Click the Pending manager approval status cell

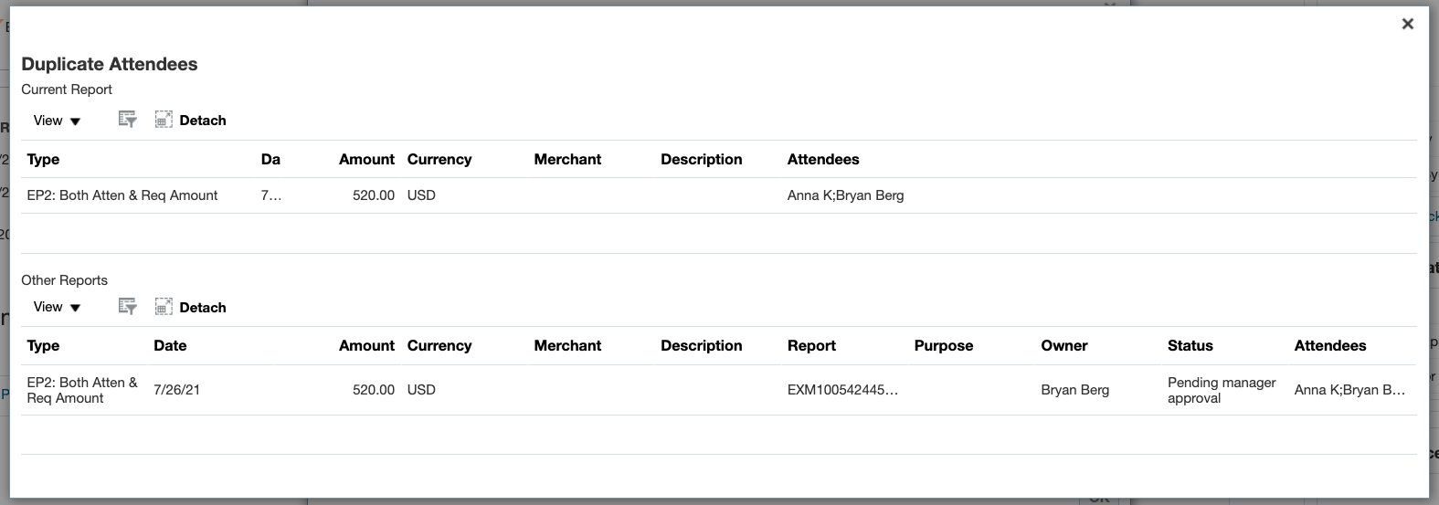point(1221,390)
